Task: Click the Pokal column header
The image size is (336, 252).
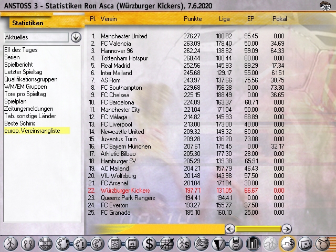Action: click(x=279, y=19)
